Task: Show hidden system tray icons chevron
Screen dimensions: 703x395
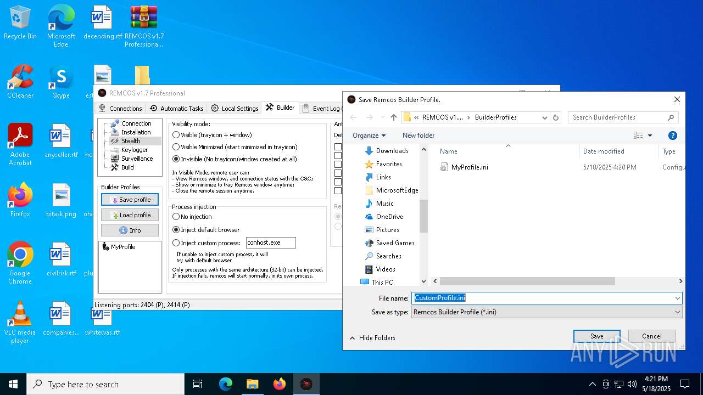Action: [x=592, y=384]
